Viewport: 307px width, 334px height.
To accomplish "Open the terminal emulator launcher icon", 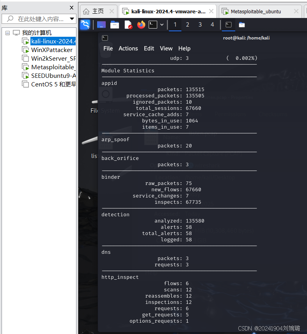I will pyautogui.click(x=153, y=25).
